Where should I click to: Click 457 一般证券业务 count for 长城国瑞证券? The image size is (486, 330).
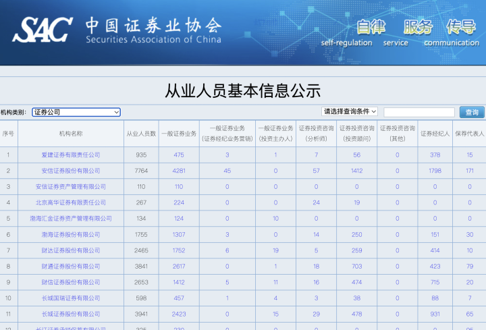point(179,298)
